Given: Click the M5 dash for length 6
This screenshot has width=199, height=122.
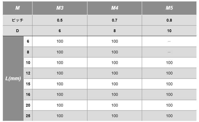Looking at the screenshot, I should [x=169, y=41].
